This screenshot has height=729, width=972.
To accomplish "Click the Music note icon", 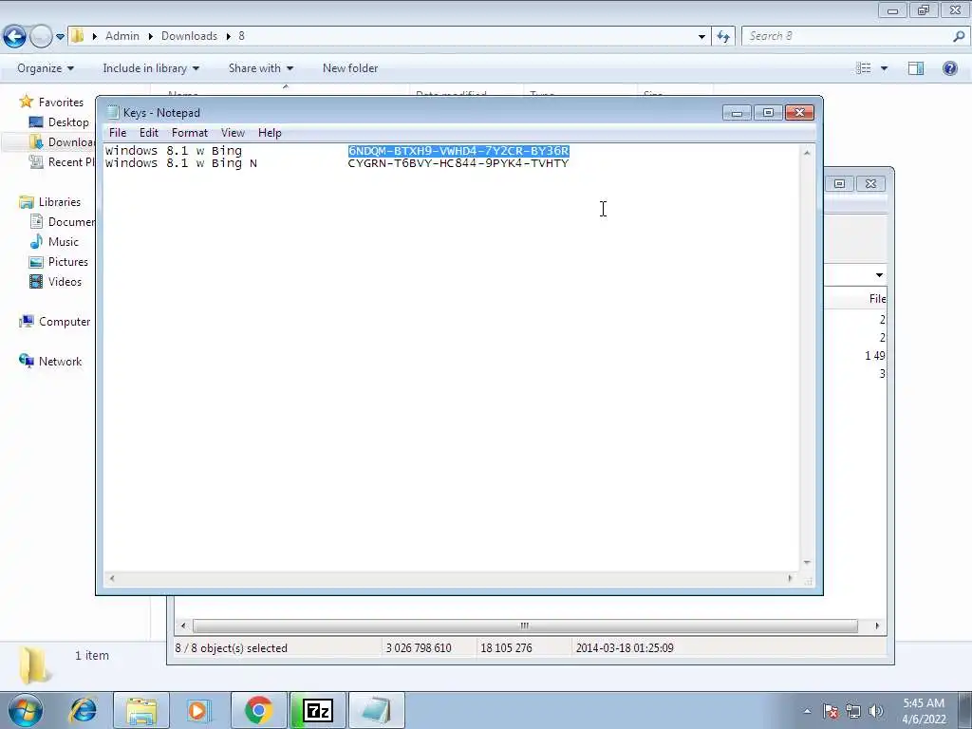I will (37, 241).
